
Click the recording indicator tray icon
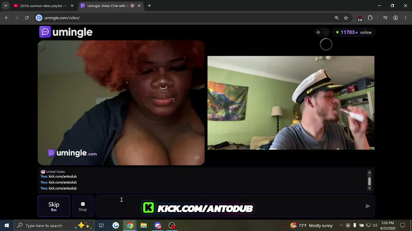[x=348, y=226]
